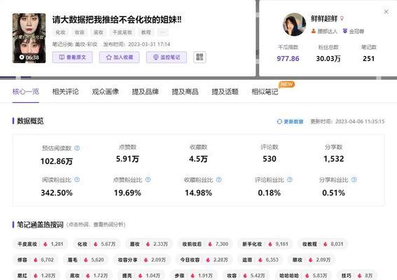Click 监控笔记 button
Viewport: 397px width, 280px height.
pos(167,57)
